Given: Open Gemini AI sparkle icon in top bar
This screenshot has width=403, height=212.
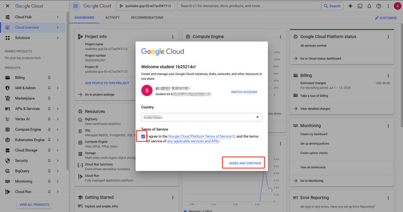Looking at the screenshot, I should click(350, 6).
